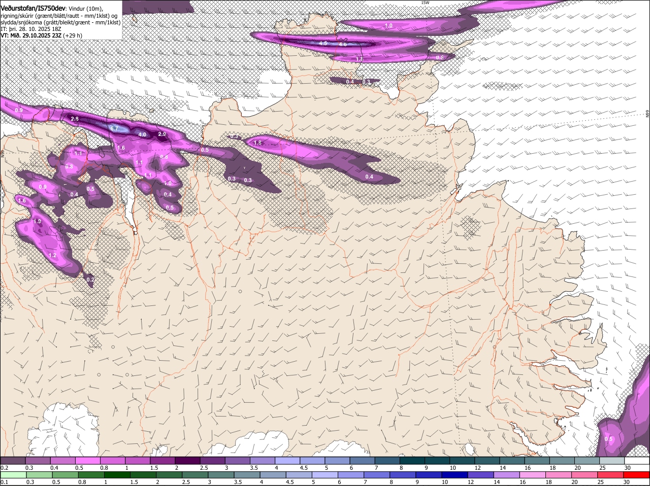
Task: Click the Veðurstofan/IS750dev title text
Action: (33, 8)
